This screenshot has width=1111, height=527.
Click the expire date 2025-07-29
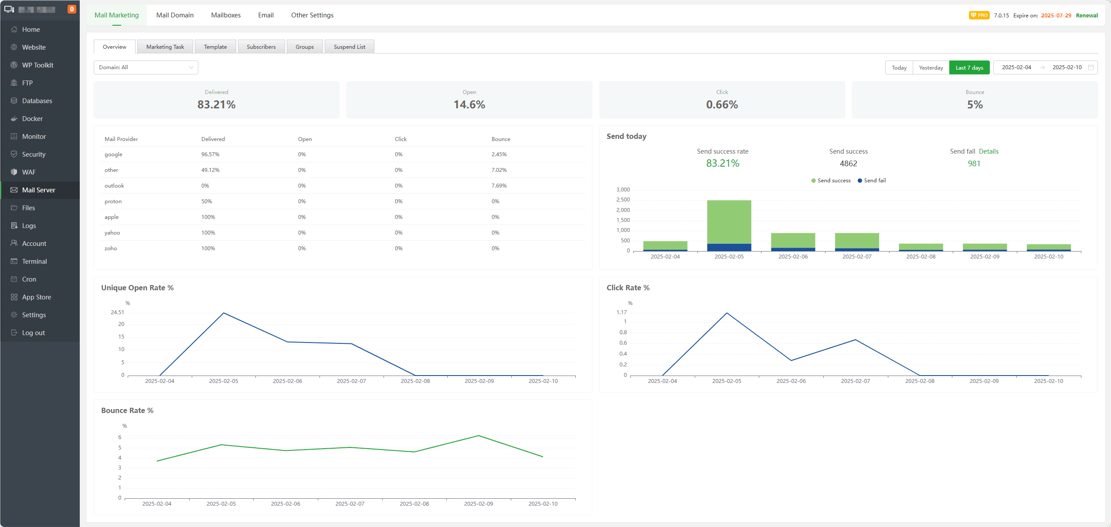1056,15
